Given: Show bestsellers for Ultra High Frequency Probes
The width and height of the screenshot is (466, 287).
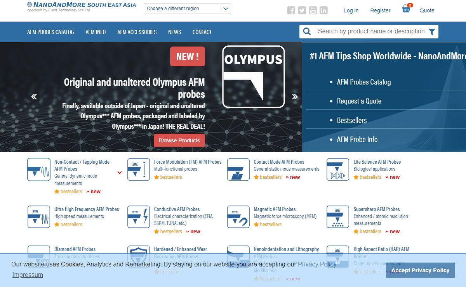Looking at the screenshot, I should 68,224.
